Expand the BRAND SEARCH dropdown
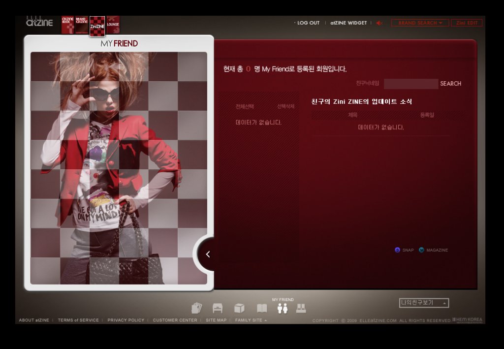The width and height of the screenshot is (504, 349). click(x=420, y=23)
